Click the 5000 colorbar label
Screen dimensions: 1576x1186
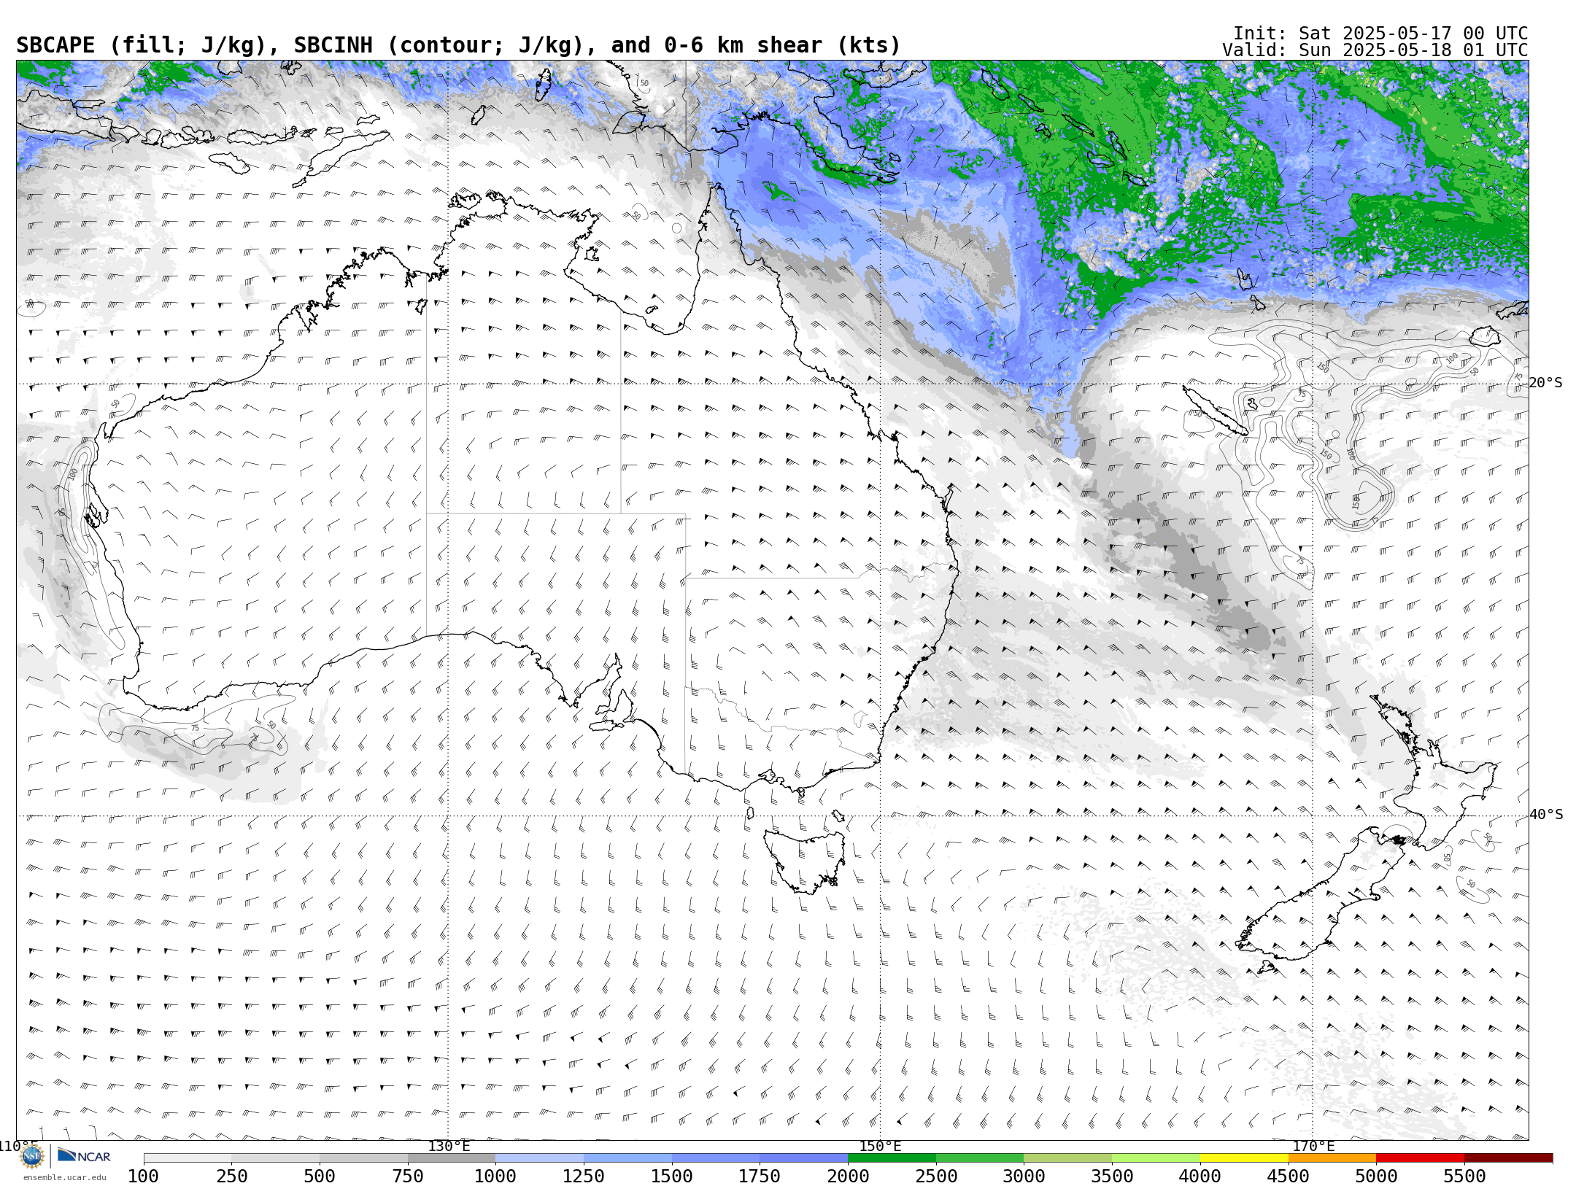point(1376,1176)
